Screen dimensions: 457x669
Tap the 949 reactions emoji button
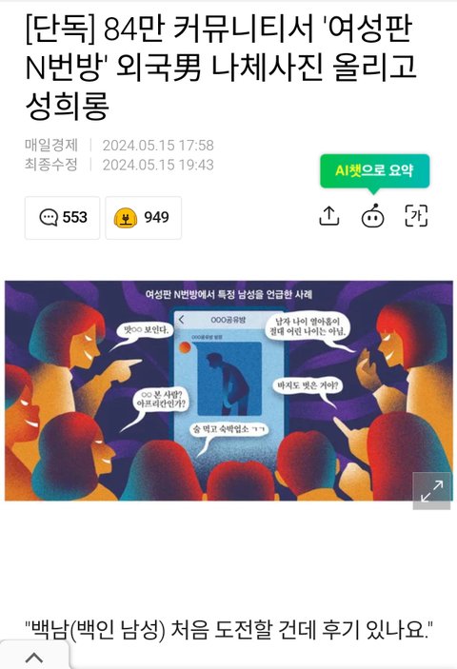tap(144, 218)
